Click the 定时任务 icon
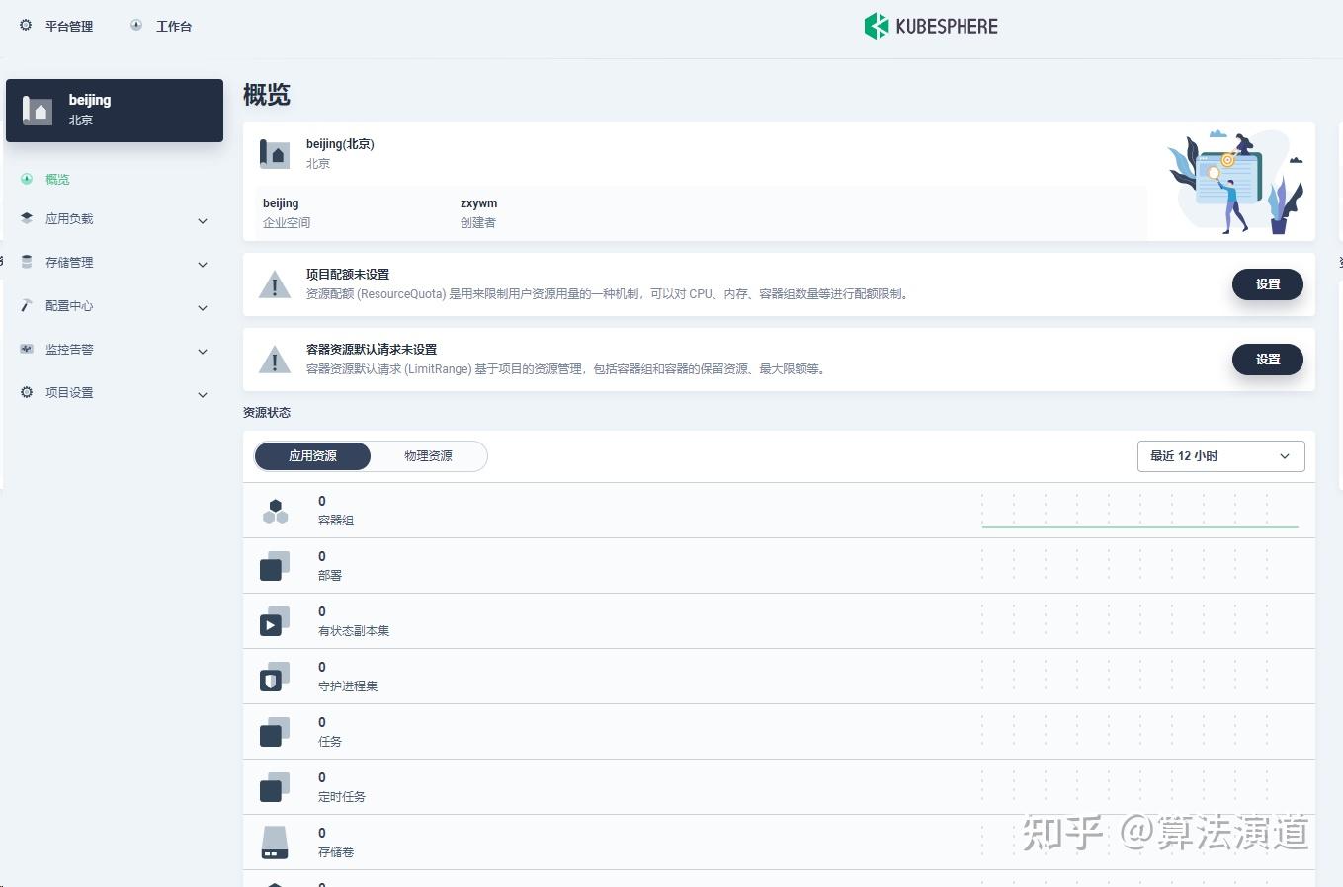1343x887 pixels. 274,786
